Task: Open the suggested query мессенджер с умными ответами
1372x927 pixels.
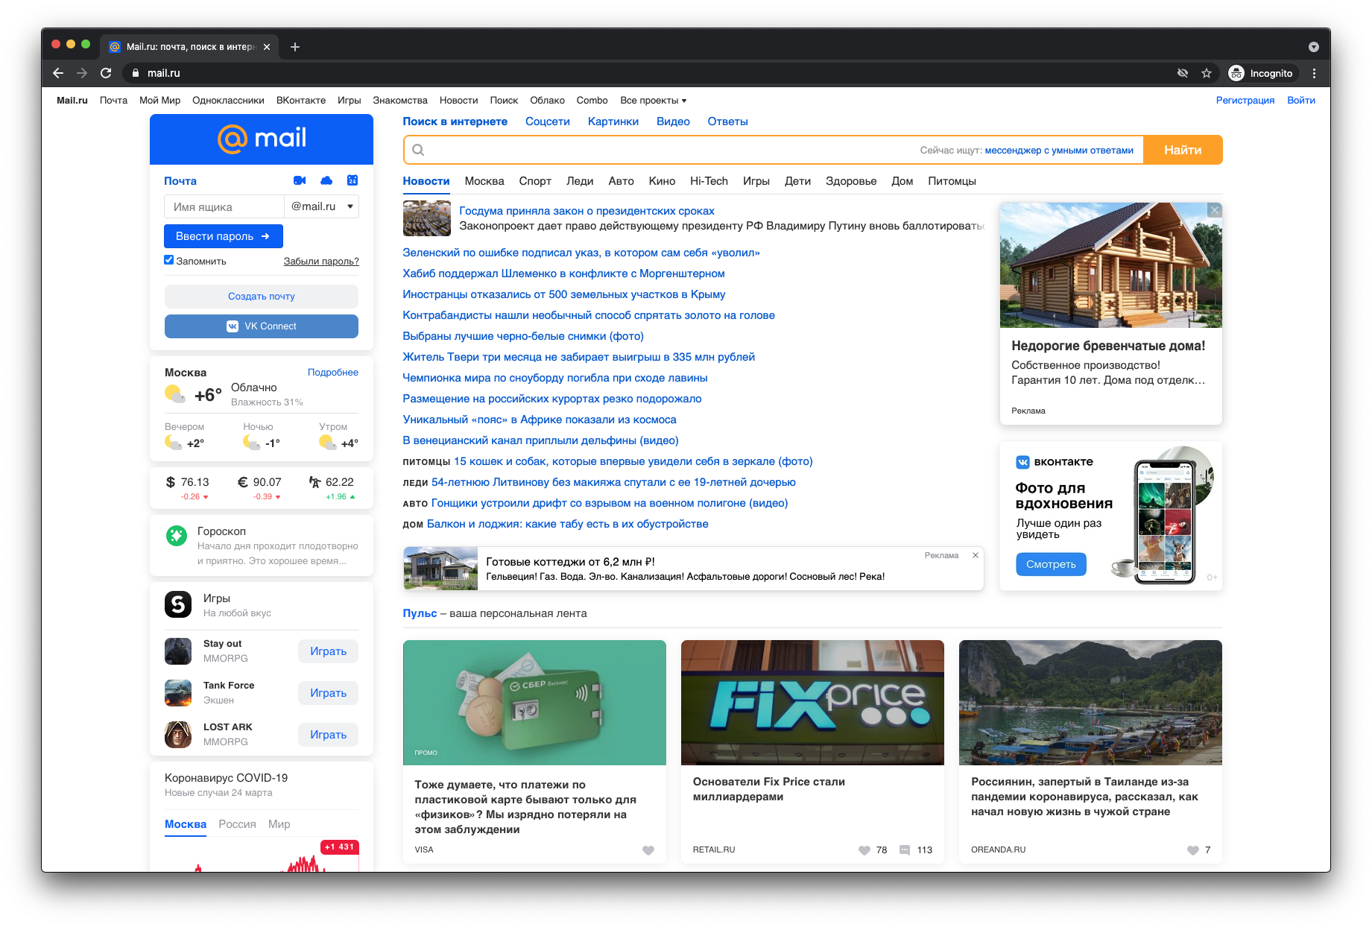Action: click(1059, 150)
